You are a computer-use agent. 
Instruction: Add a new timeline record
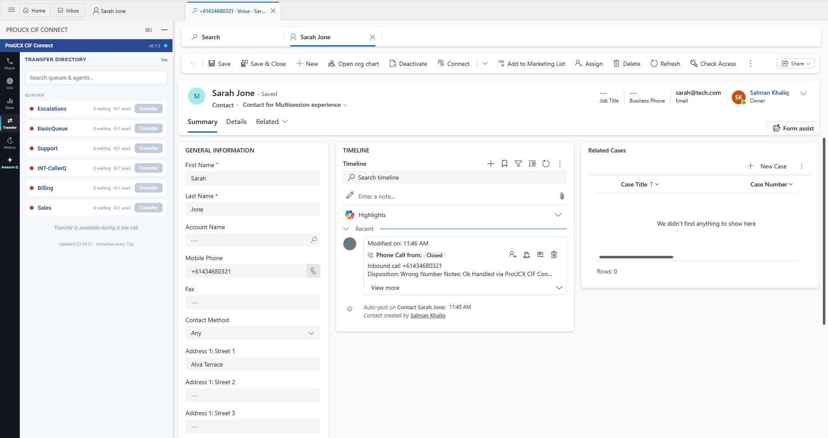coord(491,164)
